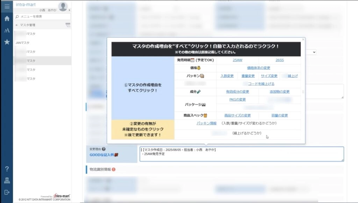
Task: Click the パッキン情報 link
Action: point(206,123)
